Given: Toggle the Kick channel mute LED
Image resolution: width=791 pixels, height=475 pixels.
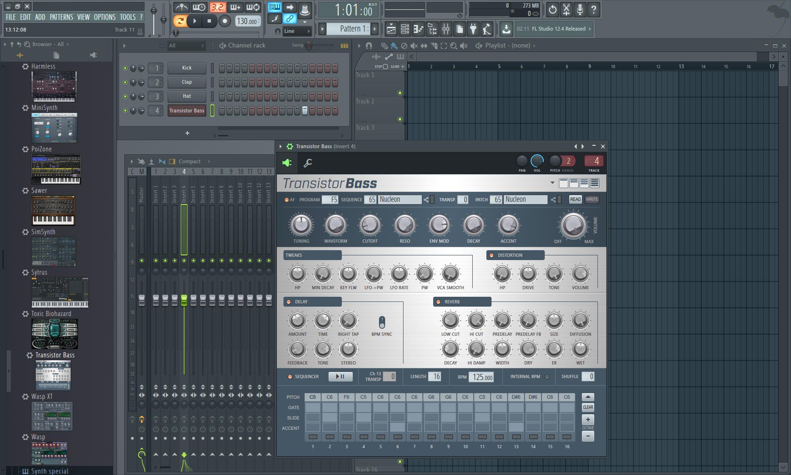Looking at the screenshot, I should [x=125, y=68].
